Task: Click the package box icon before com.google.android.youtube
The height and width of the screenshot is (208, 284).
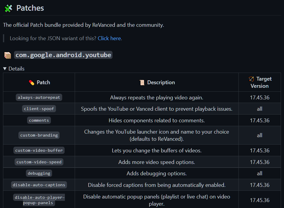Action: 8,55
